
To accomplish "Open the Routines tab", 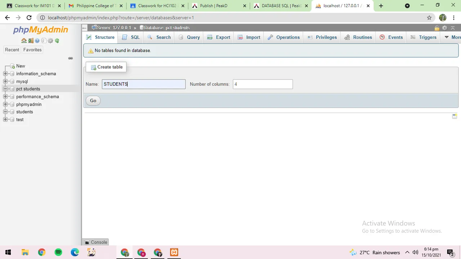I will point(358,37).
